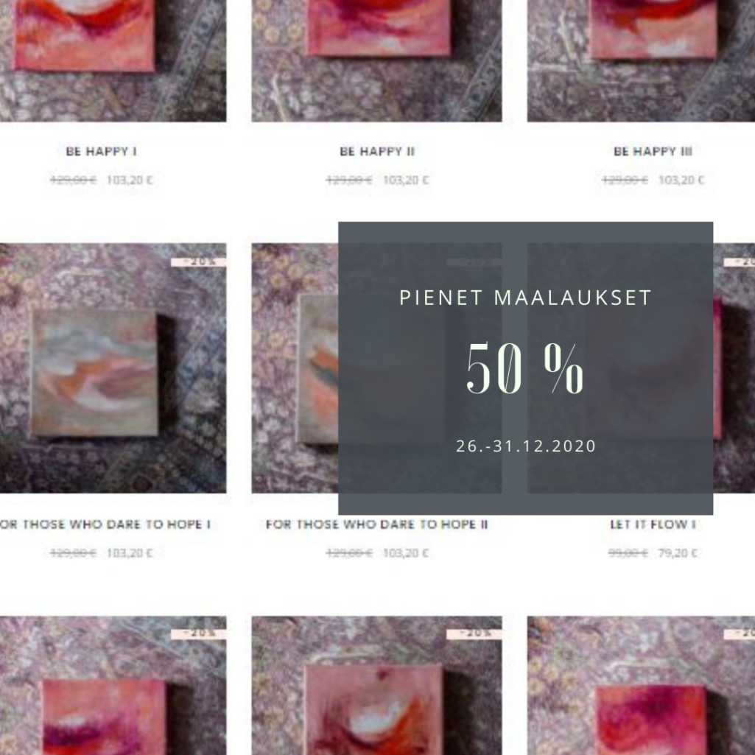Click the 79,20 € price of Let It Flow I

coord(678,552)
